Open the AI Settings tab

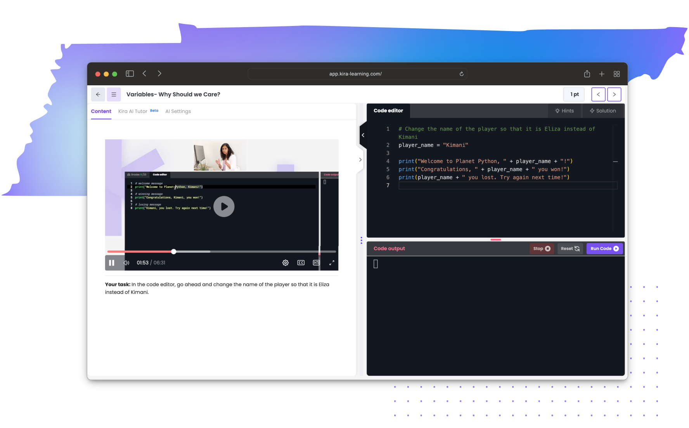tap(178, 111)
